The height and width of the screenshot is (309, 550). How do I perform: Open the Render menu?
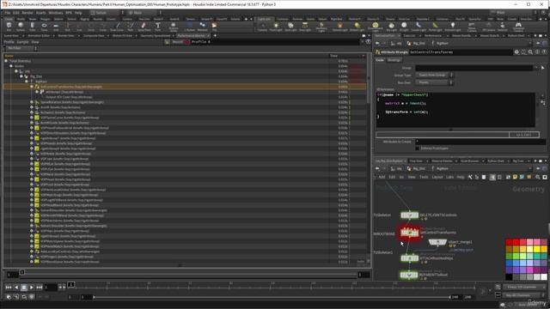pos(27,13)
